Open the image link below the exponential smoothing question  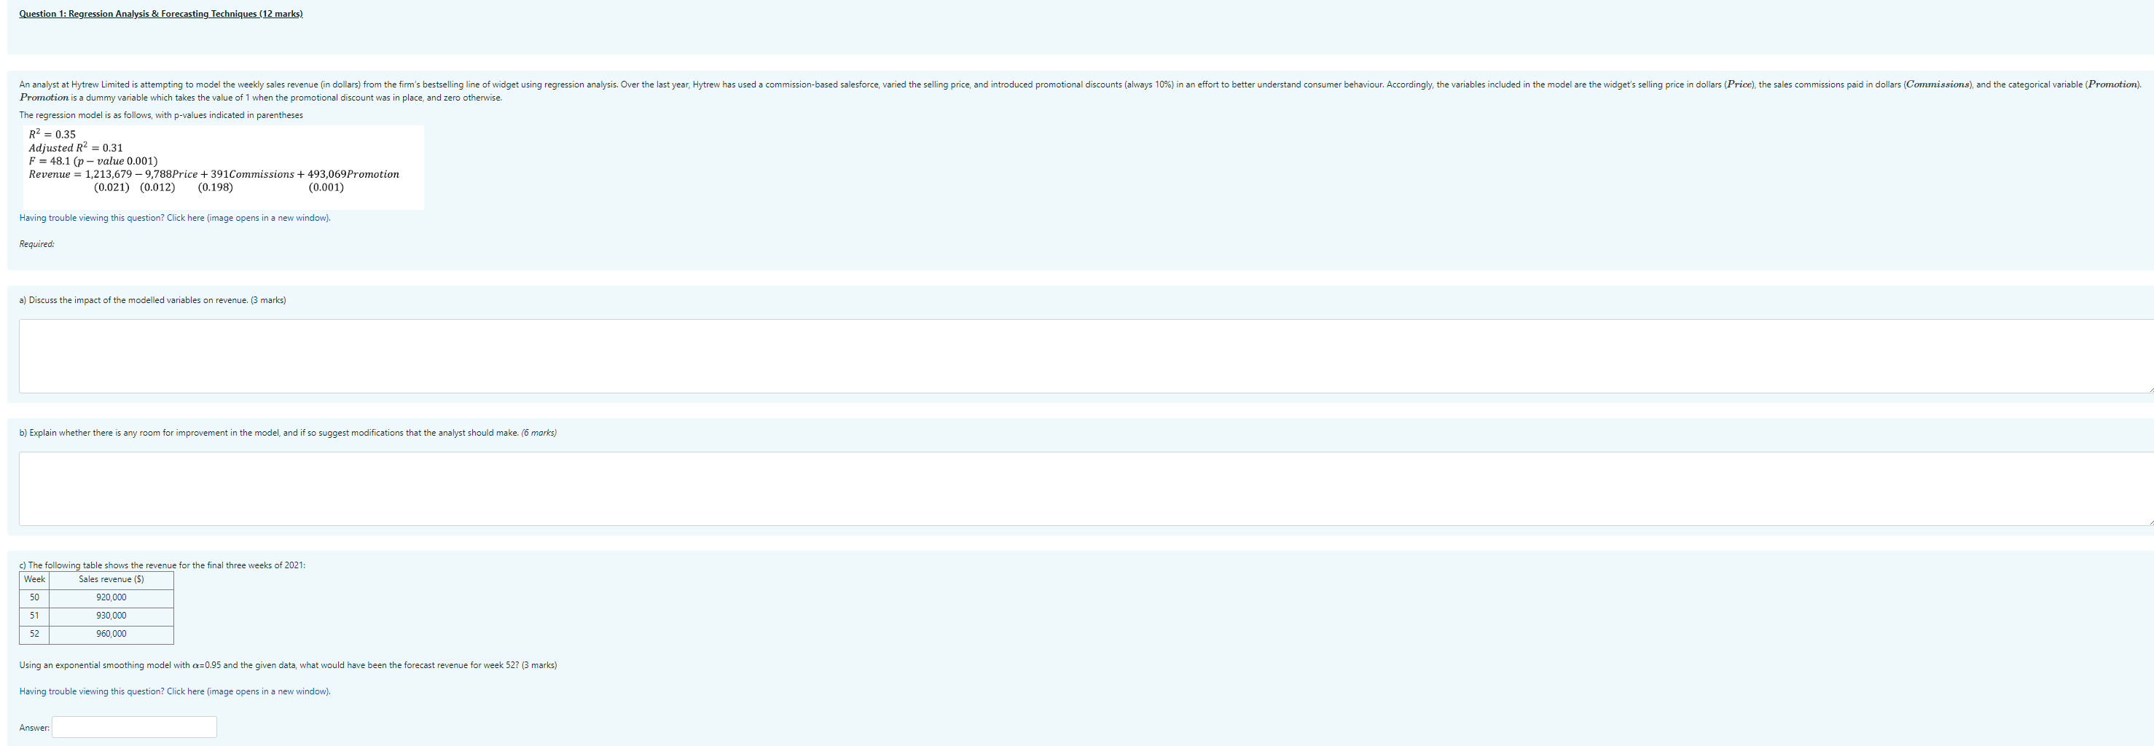coord(175,691)
